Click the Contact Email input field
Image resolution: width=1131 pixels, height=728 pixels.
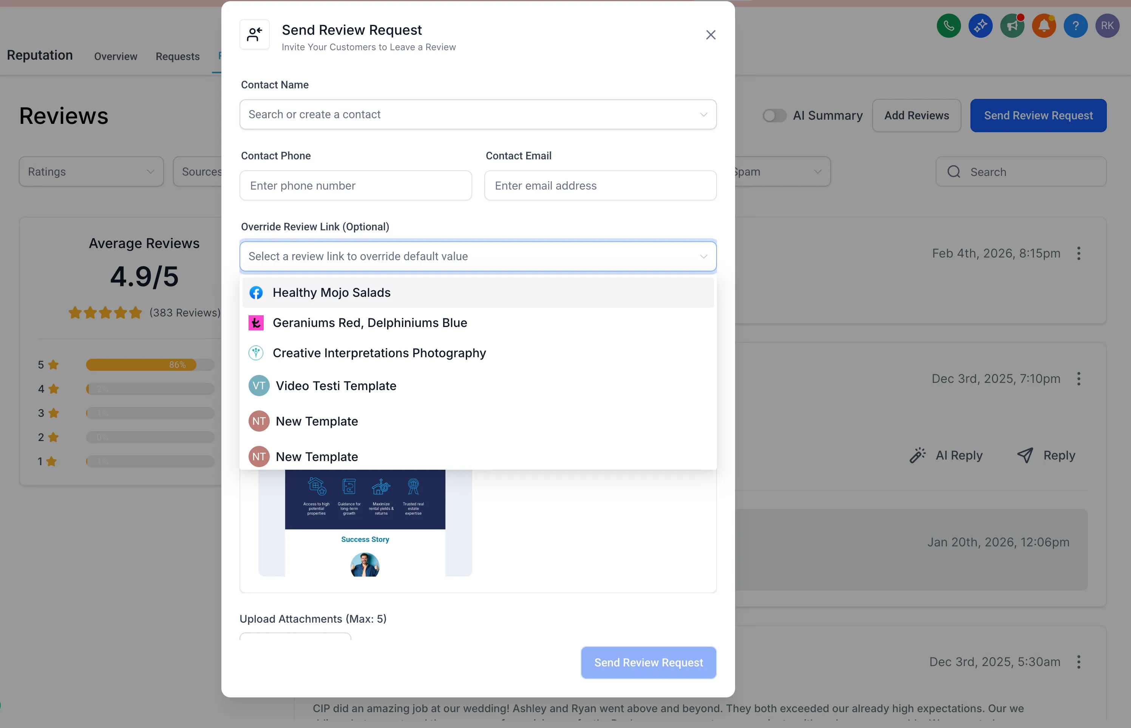click(x=600, y=186)
